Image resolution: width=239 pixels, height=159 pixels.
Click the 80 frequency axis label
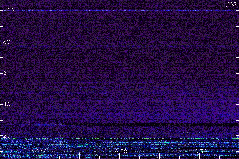click(x=7, y=42)
